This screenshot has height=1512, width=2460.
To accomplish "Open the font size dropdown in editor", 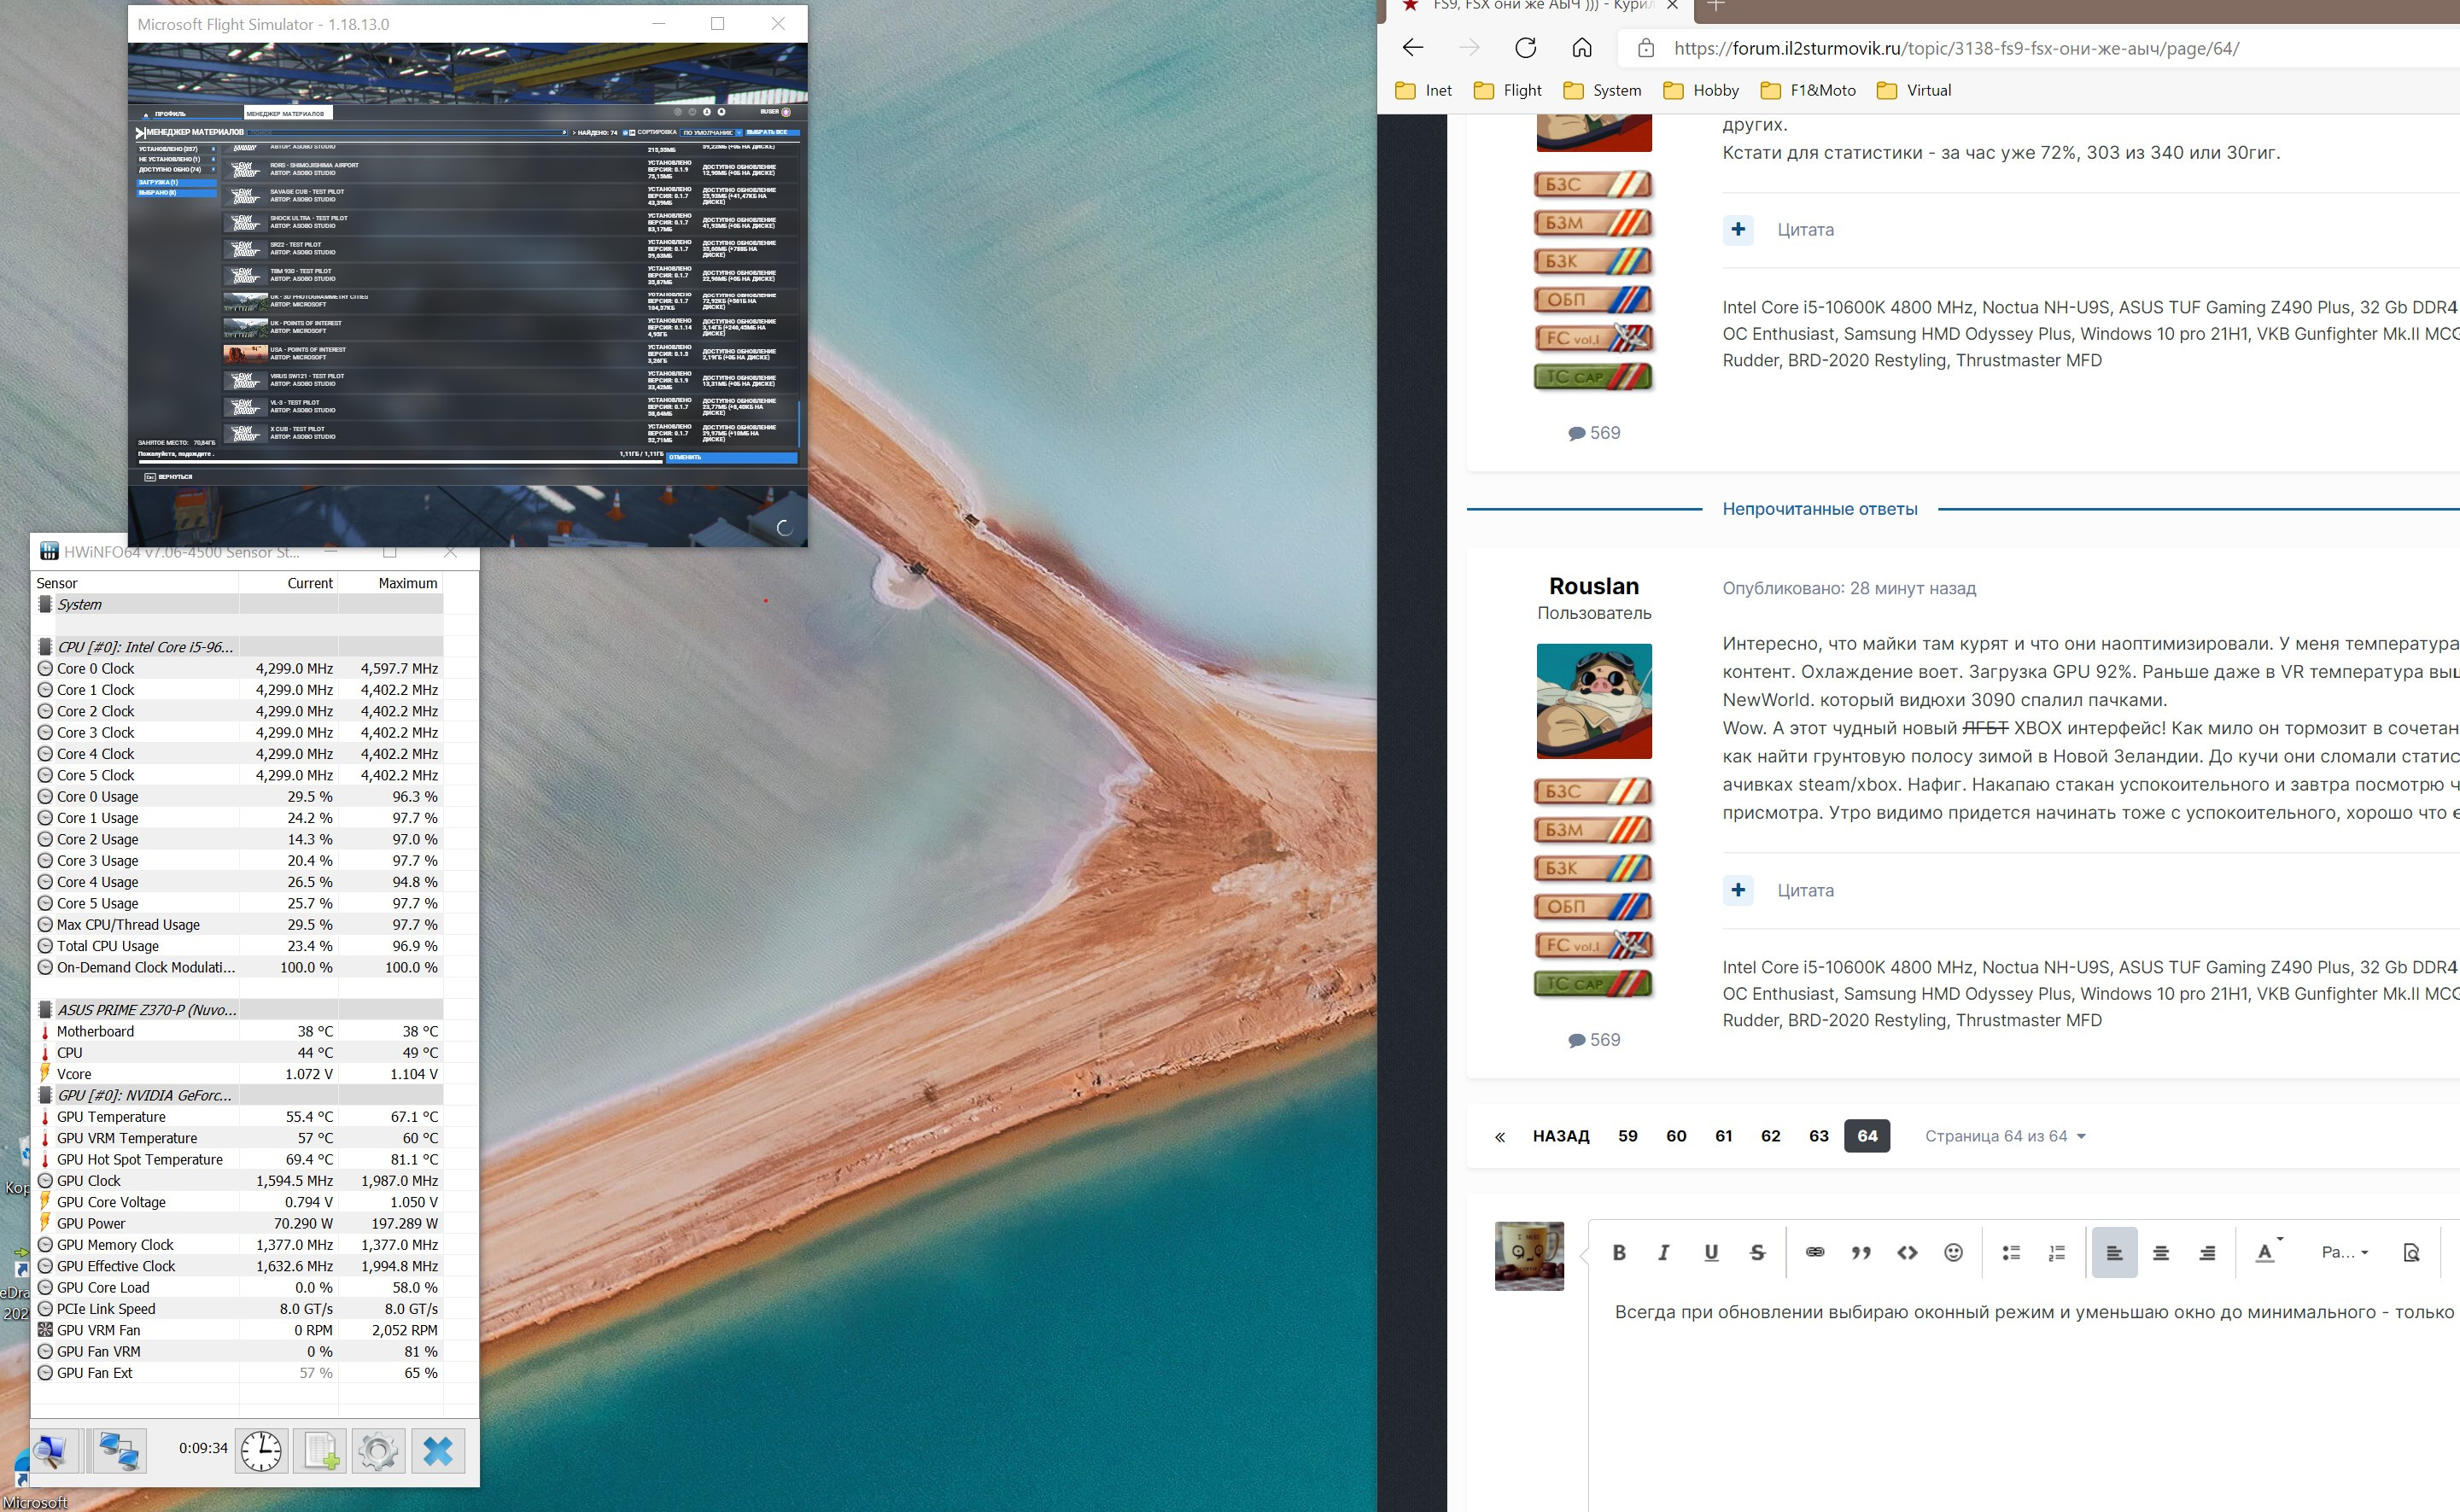I will 2344,1252.
